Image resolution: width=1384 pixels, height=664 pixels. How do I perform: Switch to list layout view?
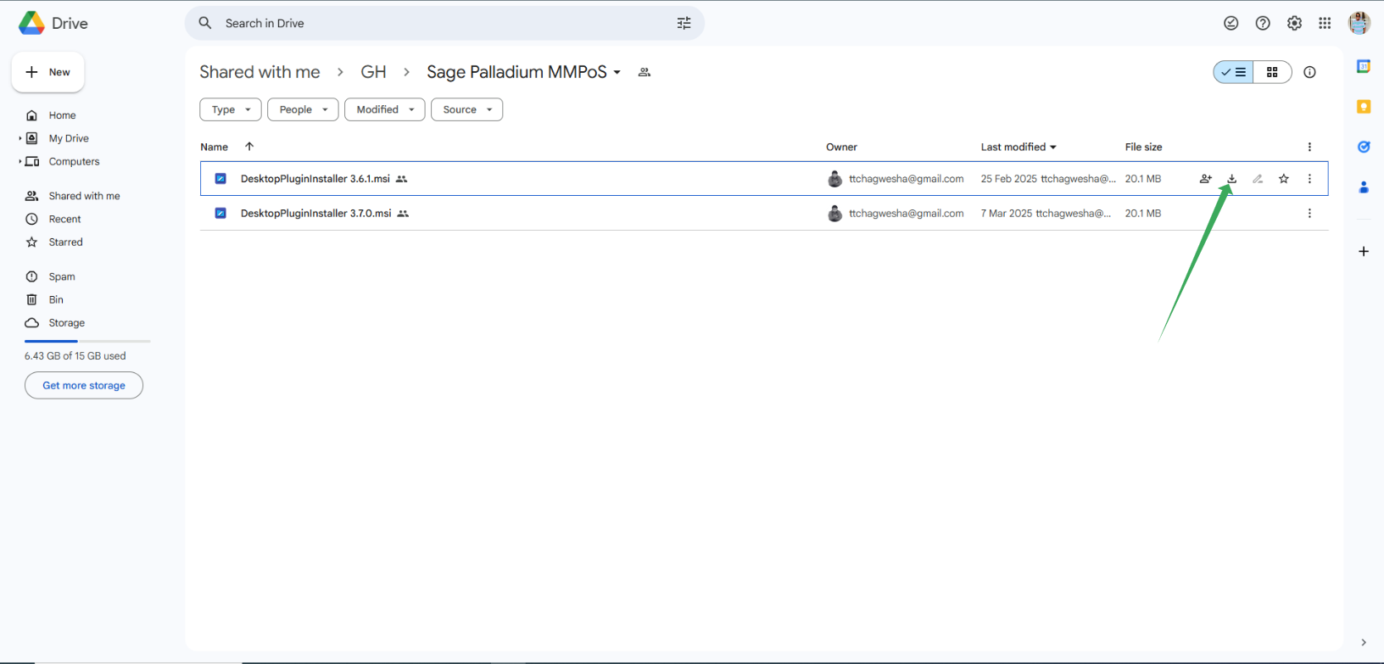click(x=1233, y=72)
